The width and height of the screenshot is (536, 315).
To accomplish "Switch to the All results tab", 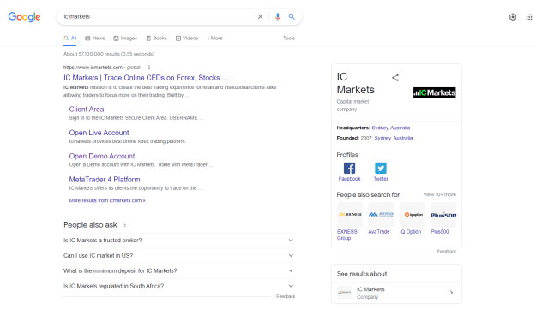I will pyautogui.click(x=70, y=39).
